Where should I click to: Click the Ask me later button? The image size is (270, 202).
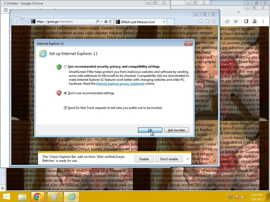[x=176, y=130]
